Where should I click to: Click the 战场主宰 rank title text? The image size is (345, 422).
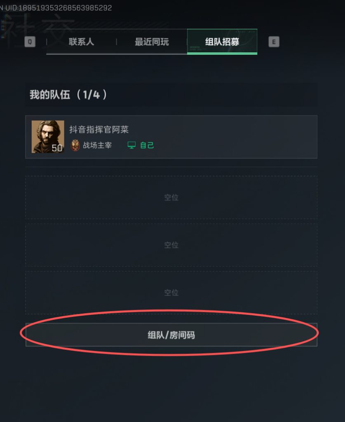(97, 145)
